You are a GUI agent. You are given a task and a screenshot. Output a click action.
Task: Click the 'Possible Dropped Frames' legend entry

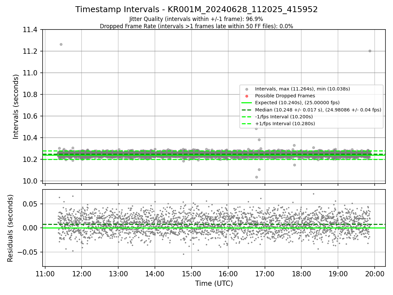point(285,96)
